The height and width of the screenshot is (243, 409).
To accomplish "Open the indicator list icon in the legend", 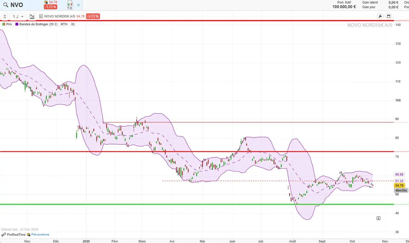I will pyautogui.click(x=73, y=24).
